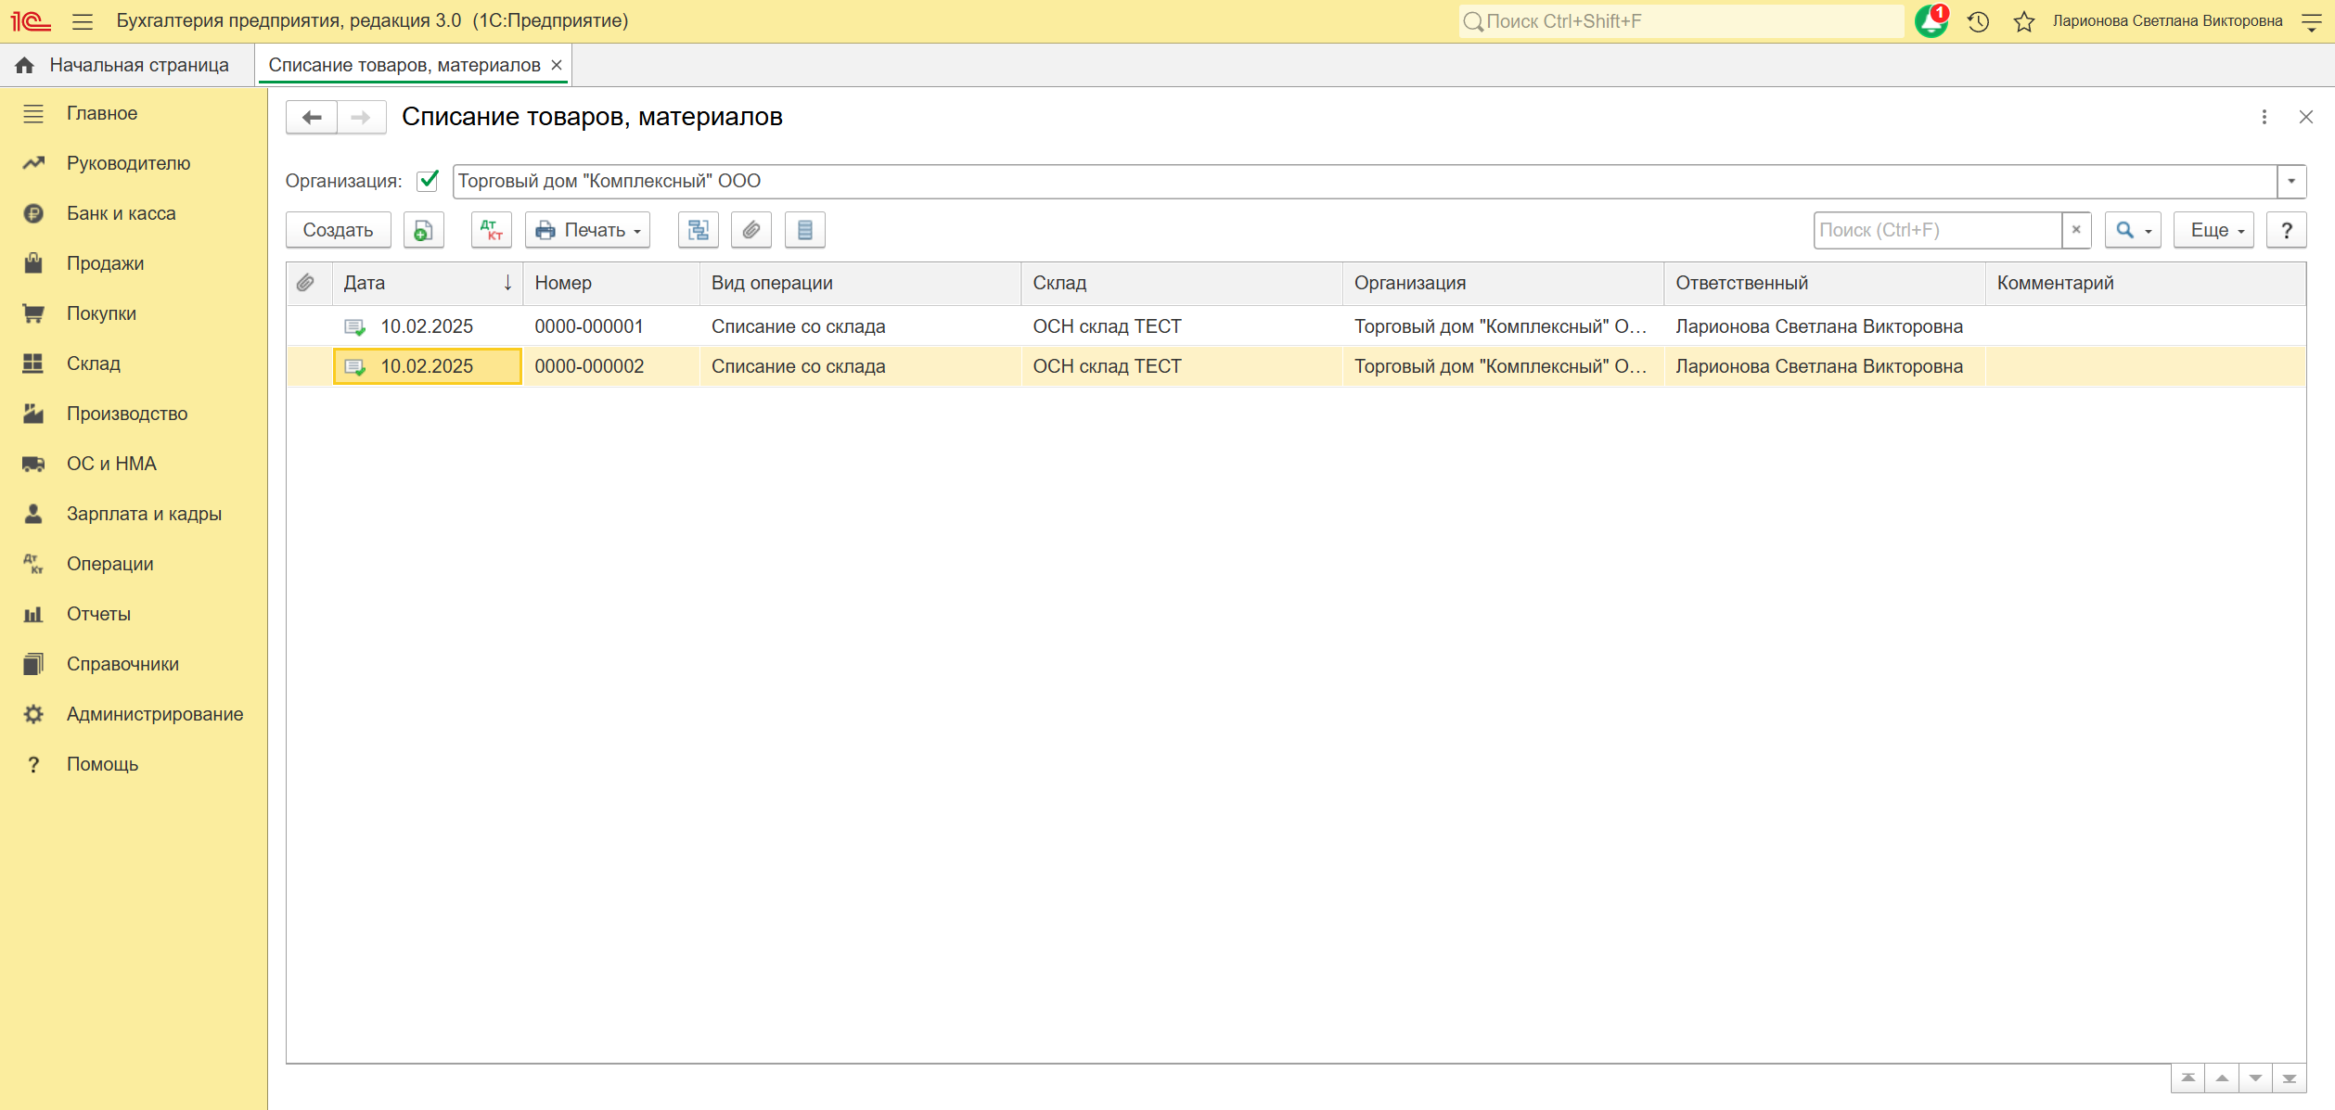
Task: Go to home page icon
Action: 25,65
